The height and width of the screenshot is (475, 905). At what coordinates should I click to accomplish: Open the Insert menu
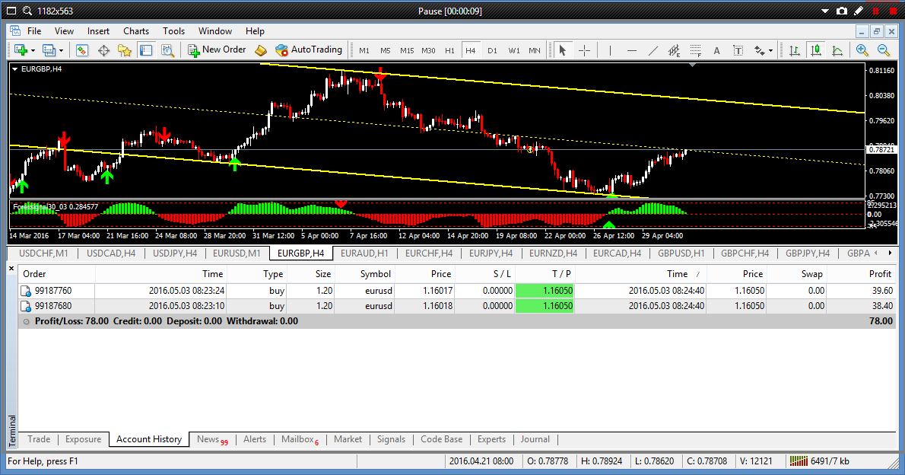click(98, 31)
